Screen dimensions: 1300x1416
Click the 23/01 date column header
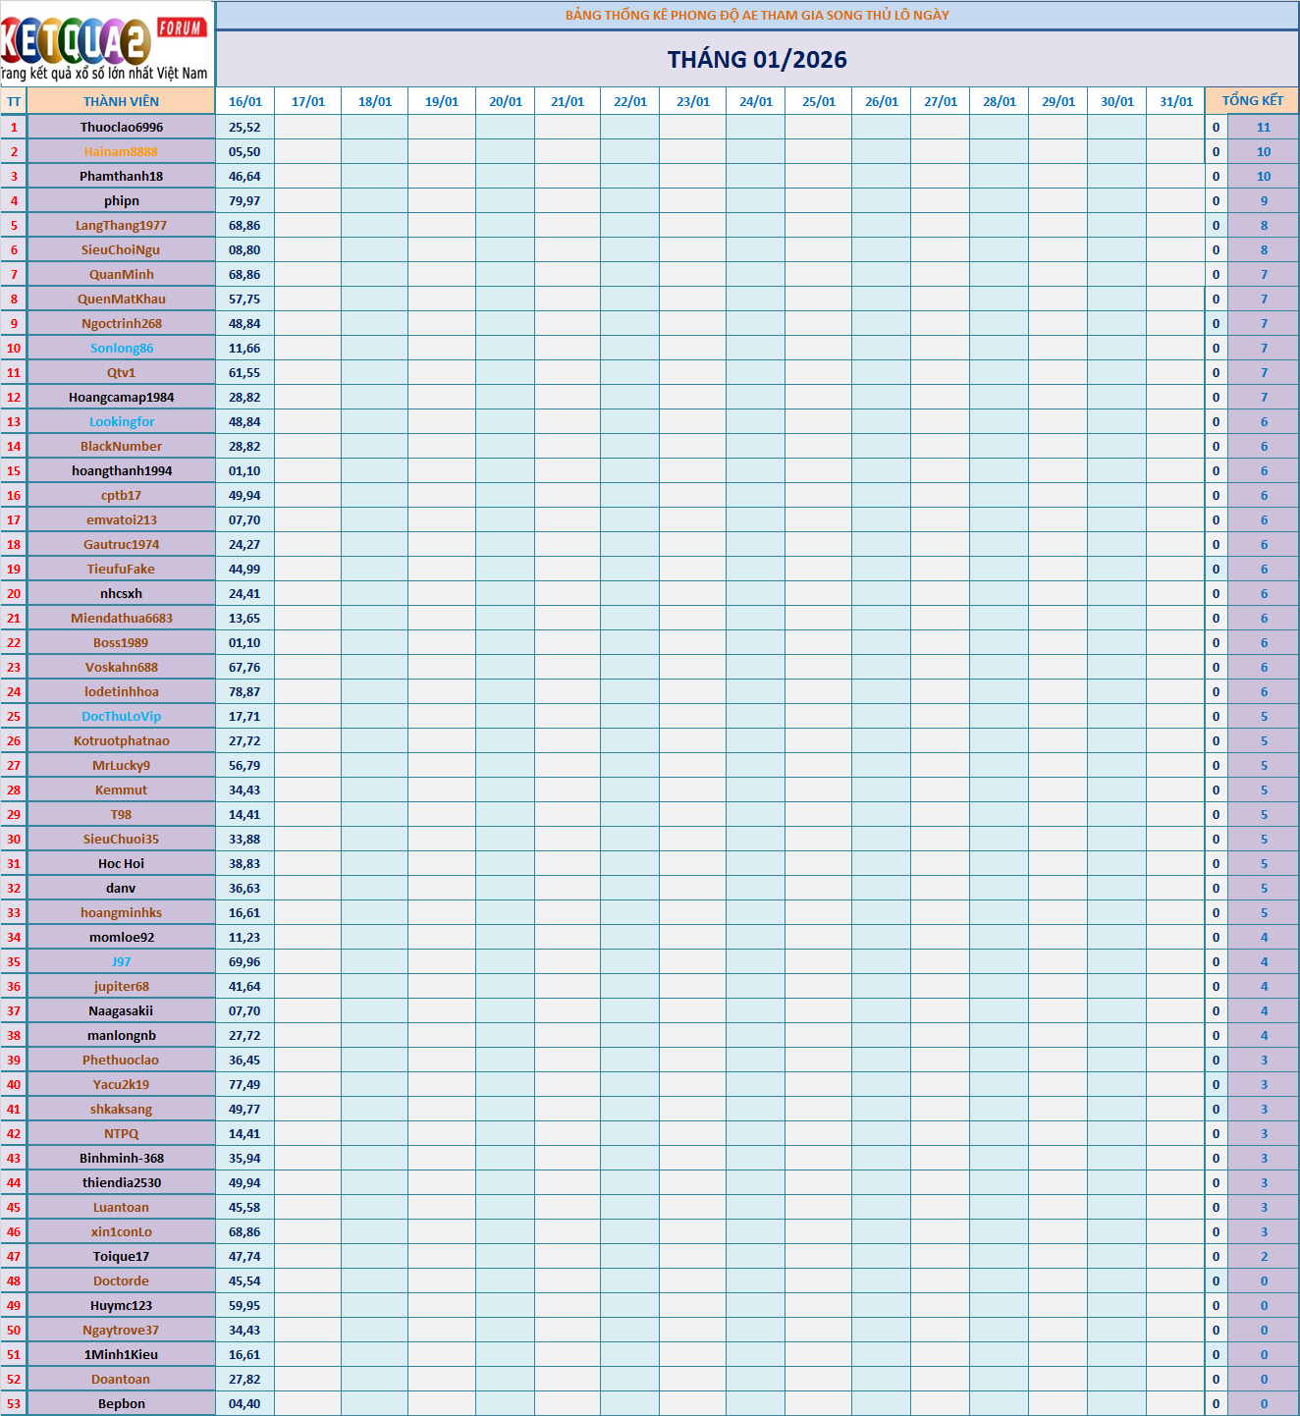[692, 101]
